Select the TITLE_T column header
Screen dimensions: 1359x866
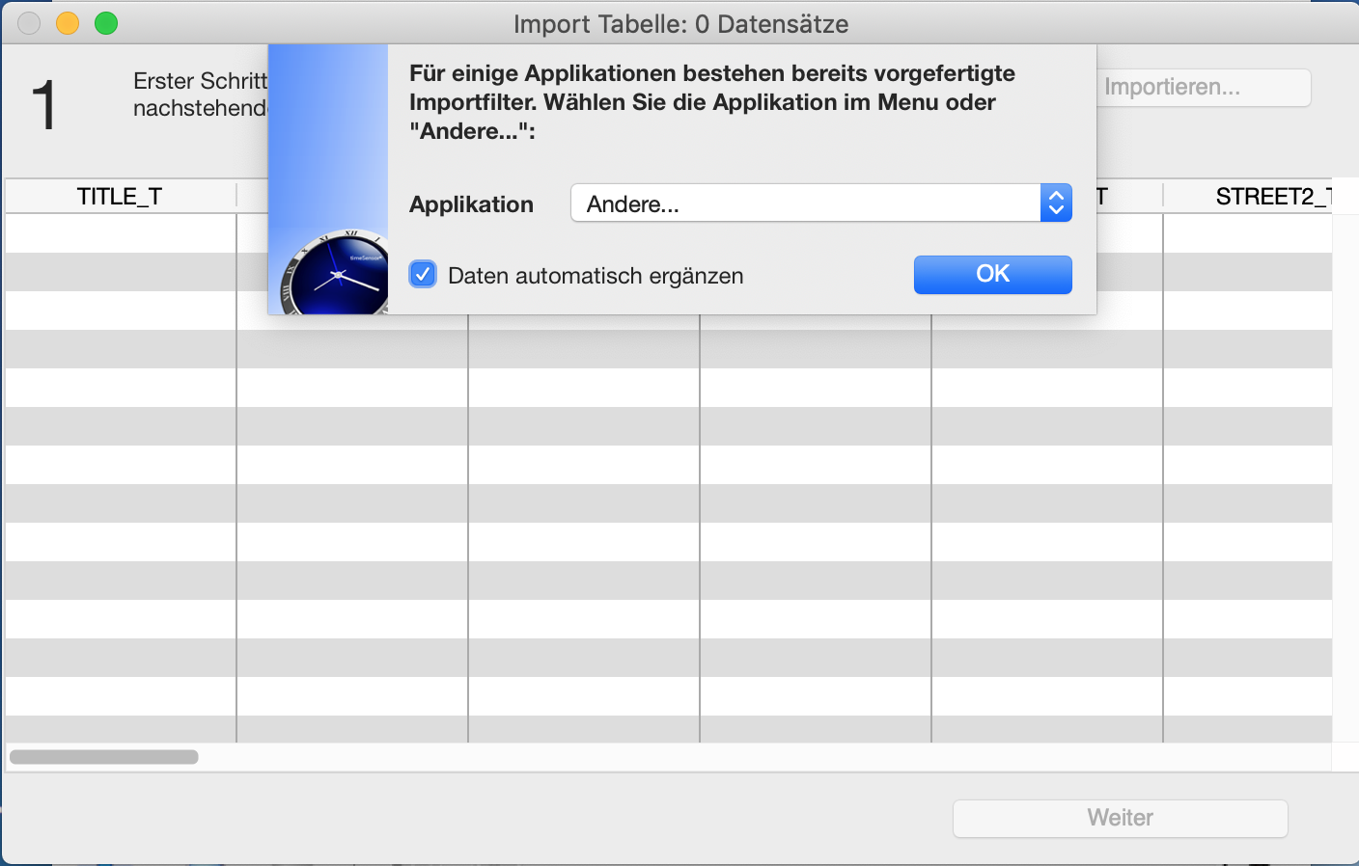tap(121, 197)
